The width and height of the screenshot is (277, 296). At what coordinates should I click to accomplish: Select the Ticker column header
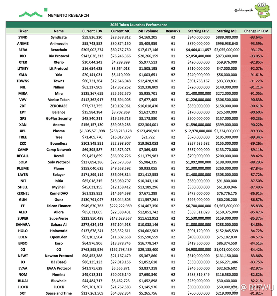coord(23,31)
